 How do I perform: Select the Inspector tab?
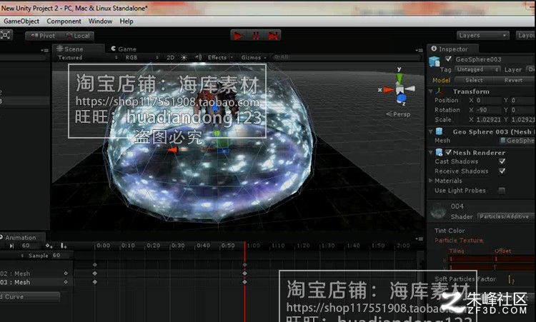pyautogui.click(x=450, y=49)
